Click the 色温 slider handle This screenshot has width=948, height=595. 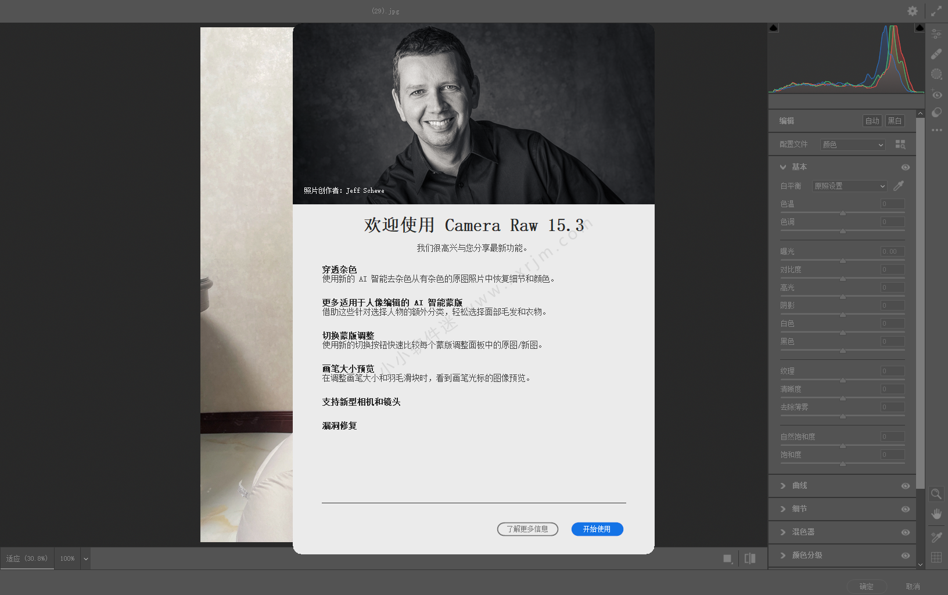pyautogui.click(x=843, y=213)
